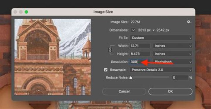The width and height of the screenshot is (211, 109).
Task: Click the Height input field 8.473
Action: pos(140,54)
